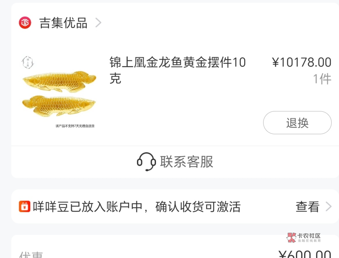The image size is (339, 258).
Task: Tap the ¥10178.00 price
Action: (302, 62)
